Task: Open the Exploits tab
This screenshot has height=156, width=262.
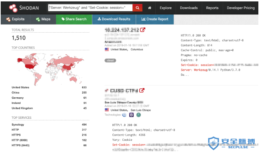Action: (x=15, y=19)
